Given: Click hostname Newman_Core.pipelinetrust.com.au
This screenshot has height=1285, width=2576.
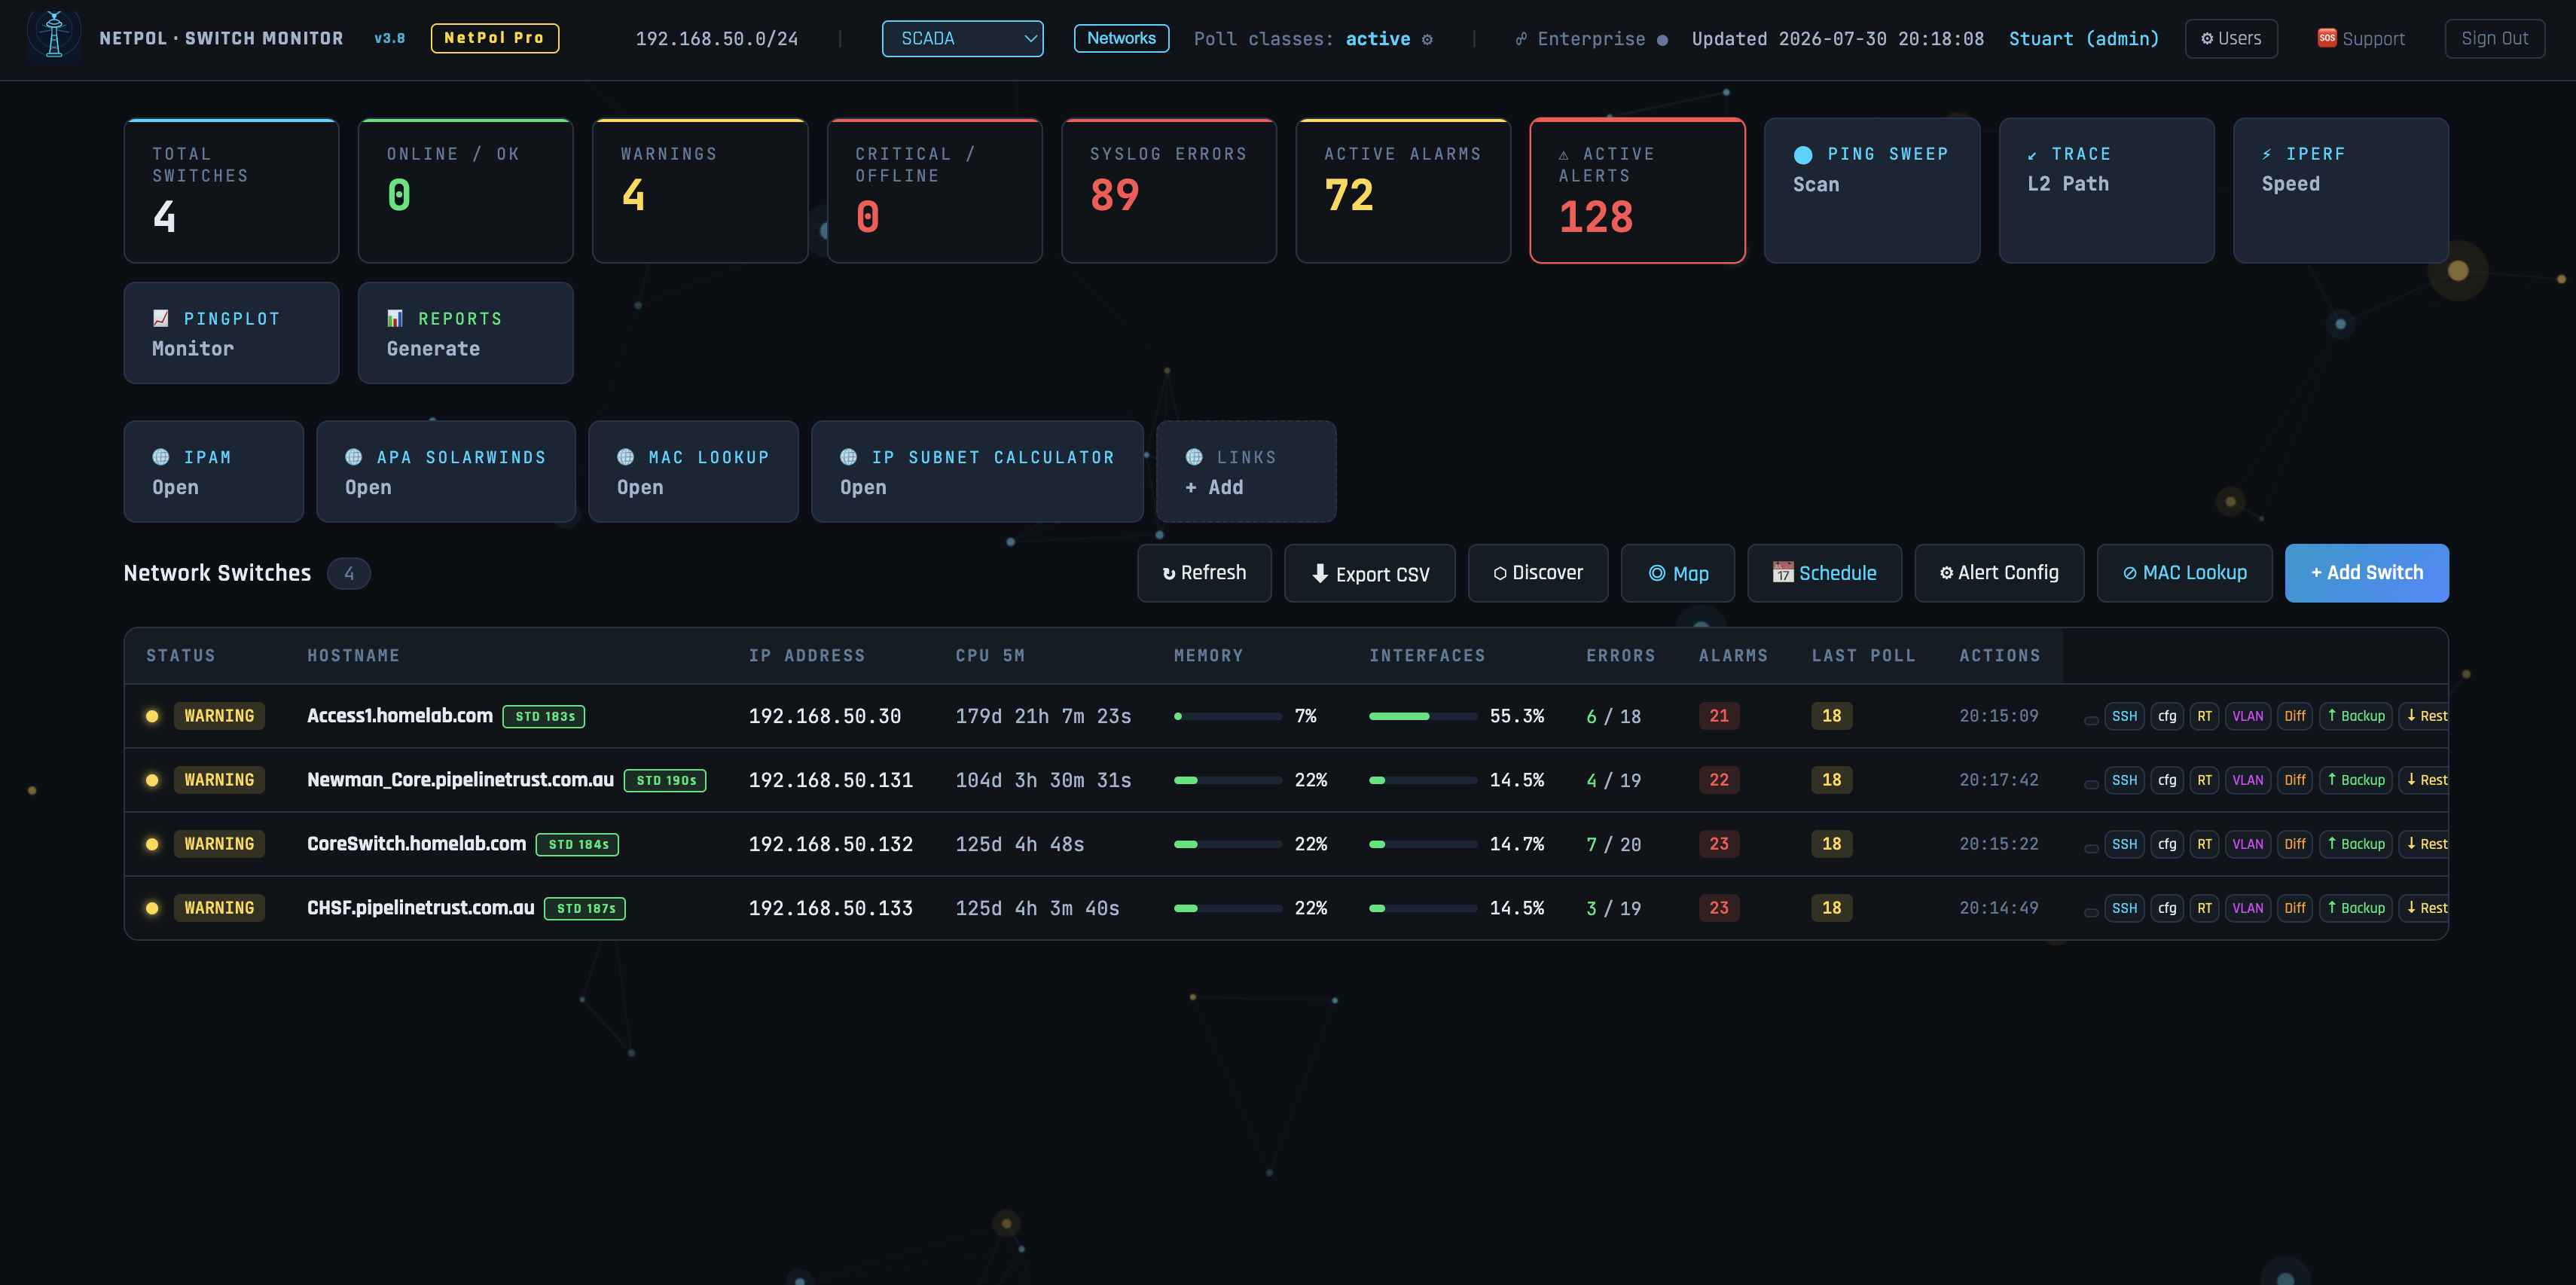Looking at the screenshot, I should (x=460, y=780).
